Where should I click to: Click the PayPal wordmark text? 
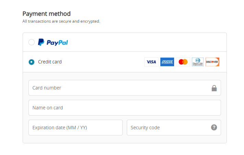57,43
